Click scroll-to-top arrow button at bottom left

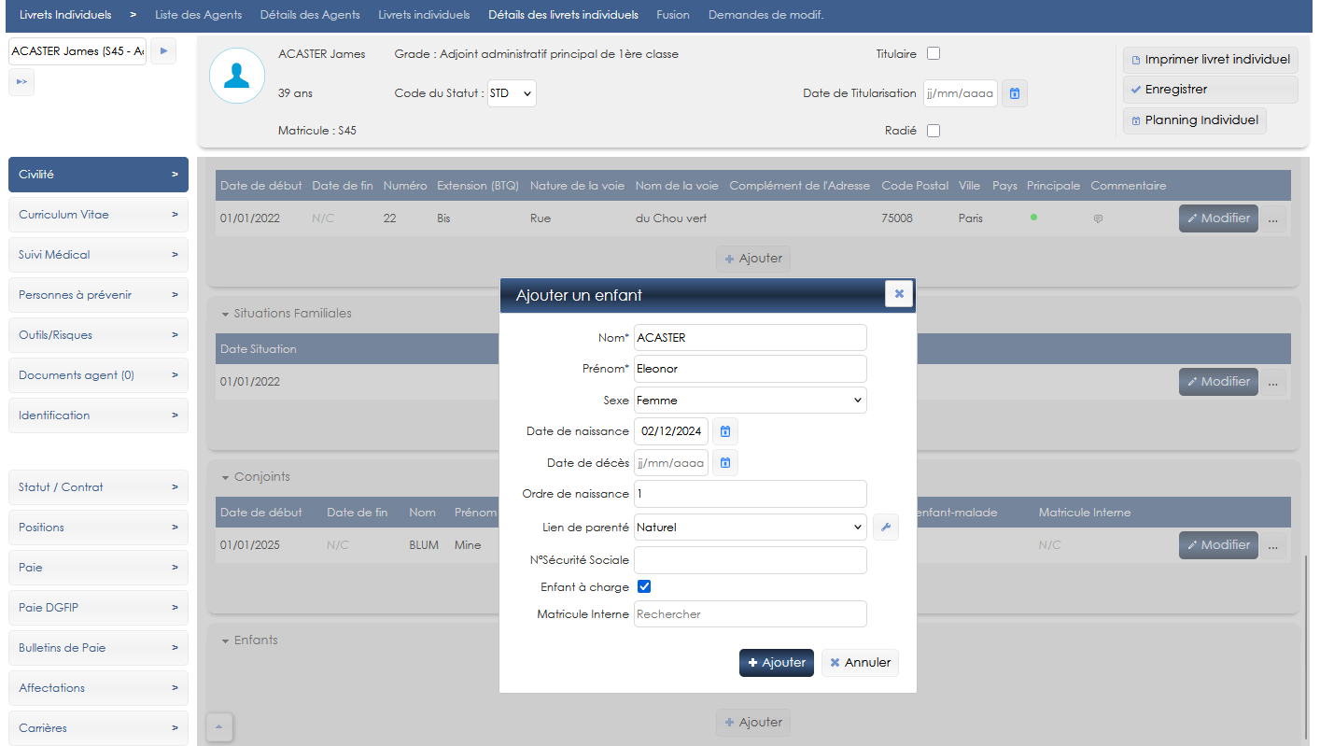(219, 726)
